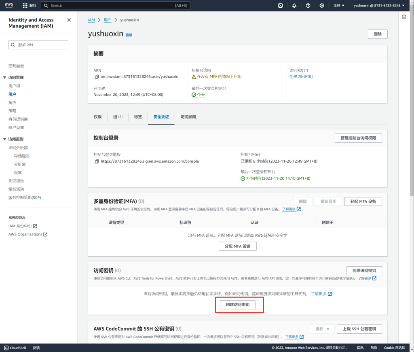
Task: Open the notifications bell icon
Action: pos(294,6)
